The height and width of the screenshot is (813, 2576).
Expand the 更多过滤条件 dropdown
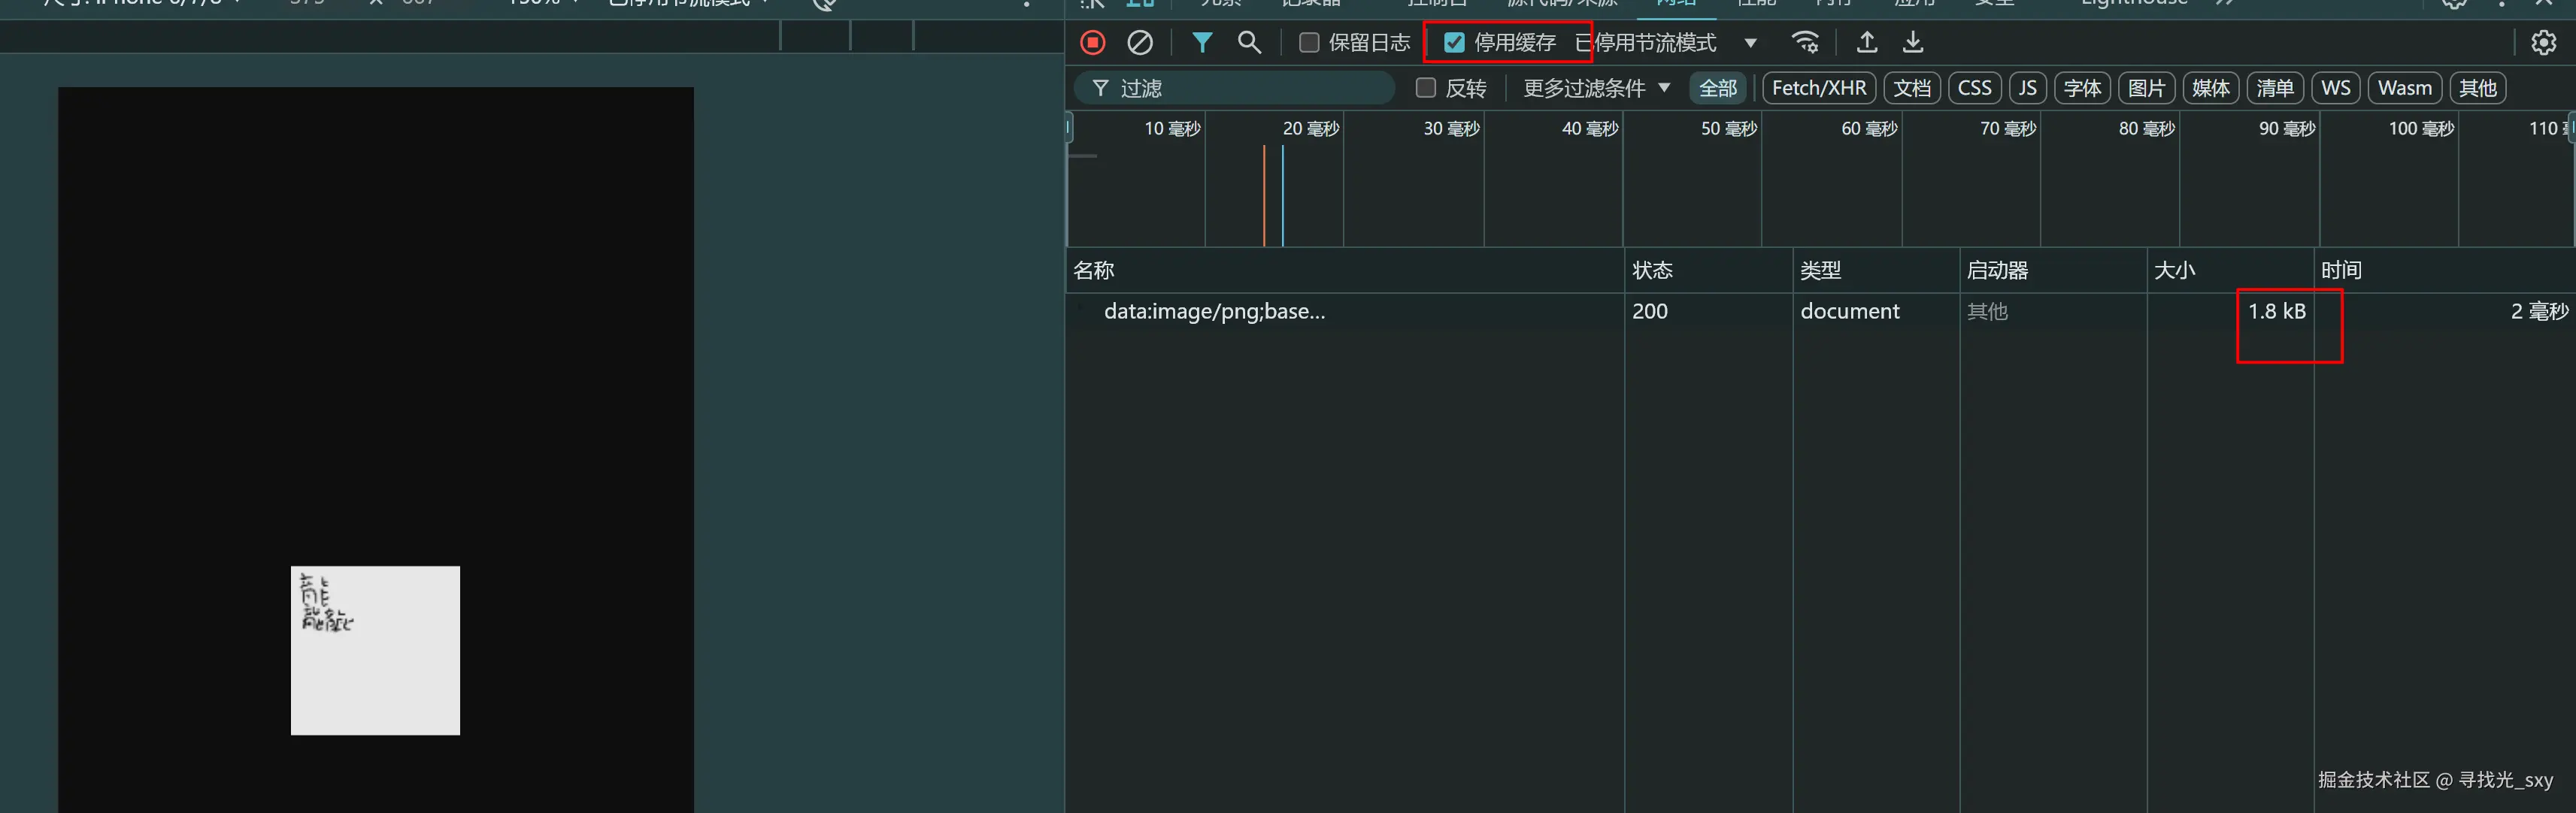[1596, 88]
